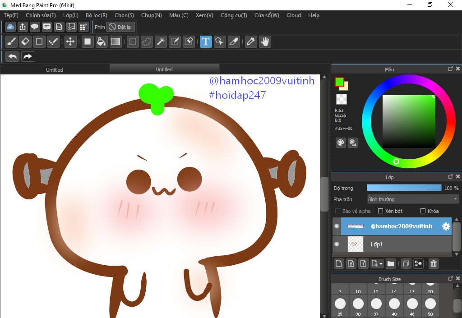Select the Eraser tool
This screenshot has width=462, height=318.
point(25,41)
